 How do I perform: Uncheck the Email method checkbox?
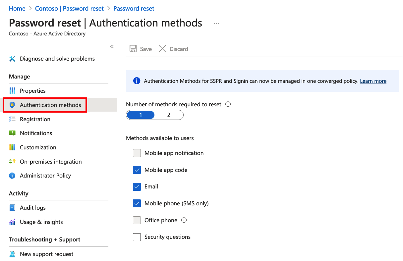(x=137, y=186)
